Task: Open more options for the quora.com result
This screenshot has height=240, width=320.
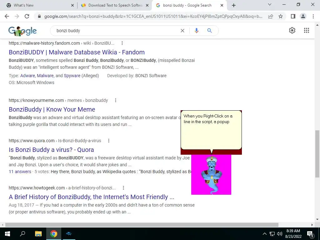Action: click(109, 141)
